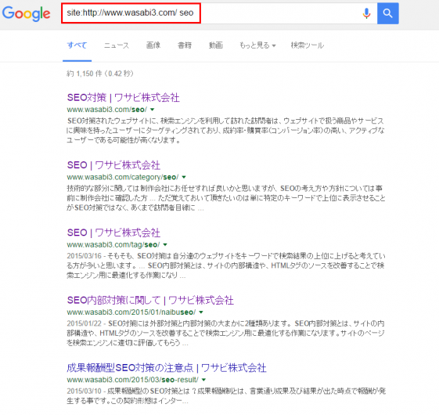This screenshot has height=415, width=439.
Task: Open result SEO対策 | ワサビ株式会社
Action: coord(123,98)
